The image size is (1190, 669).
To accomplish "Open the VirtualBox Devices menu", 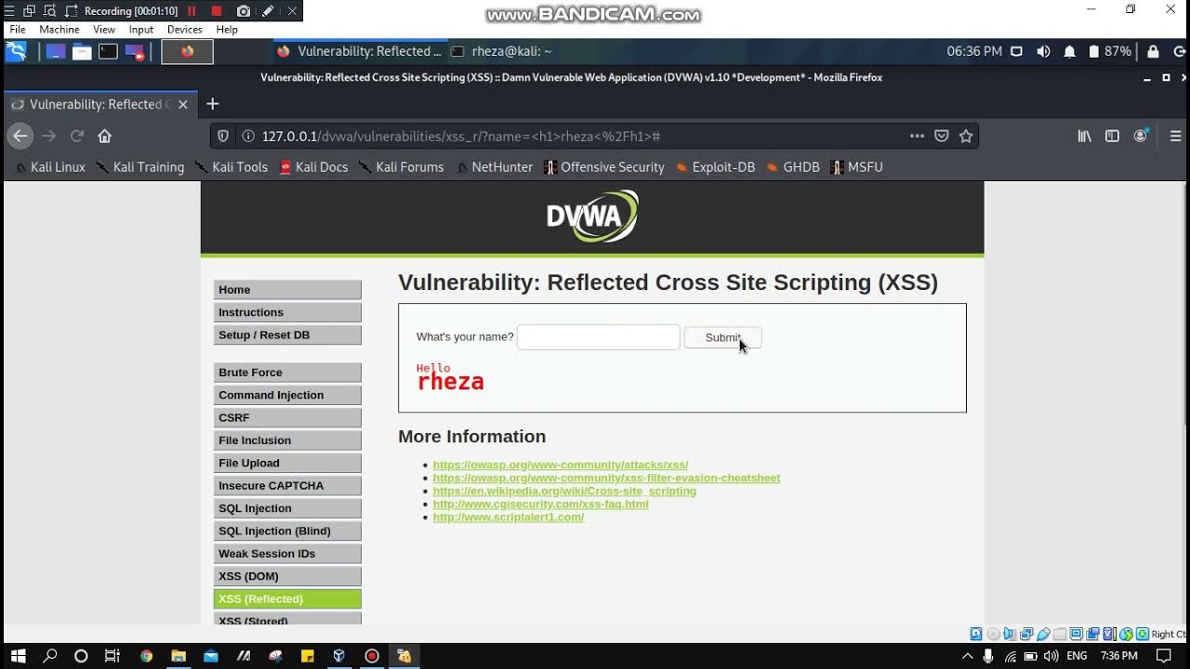I will coord(184,30).
